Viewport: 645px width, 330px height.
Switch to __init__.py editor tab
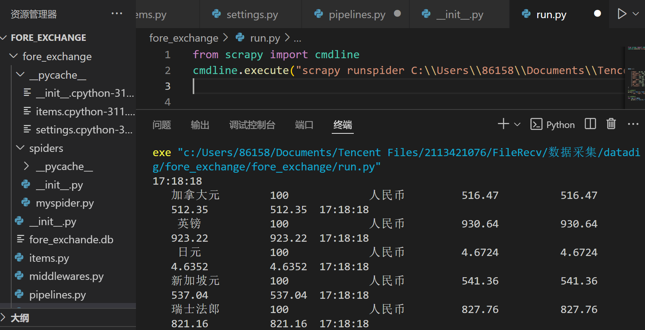(x=460, y=14)
